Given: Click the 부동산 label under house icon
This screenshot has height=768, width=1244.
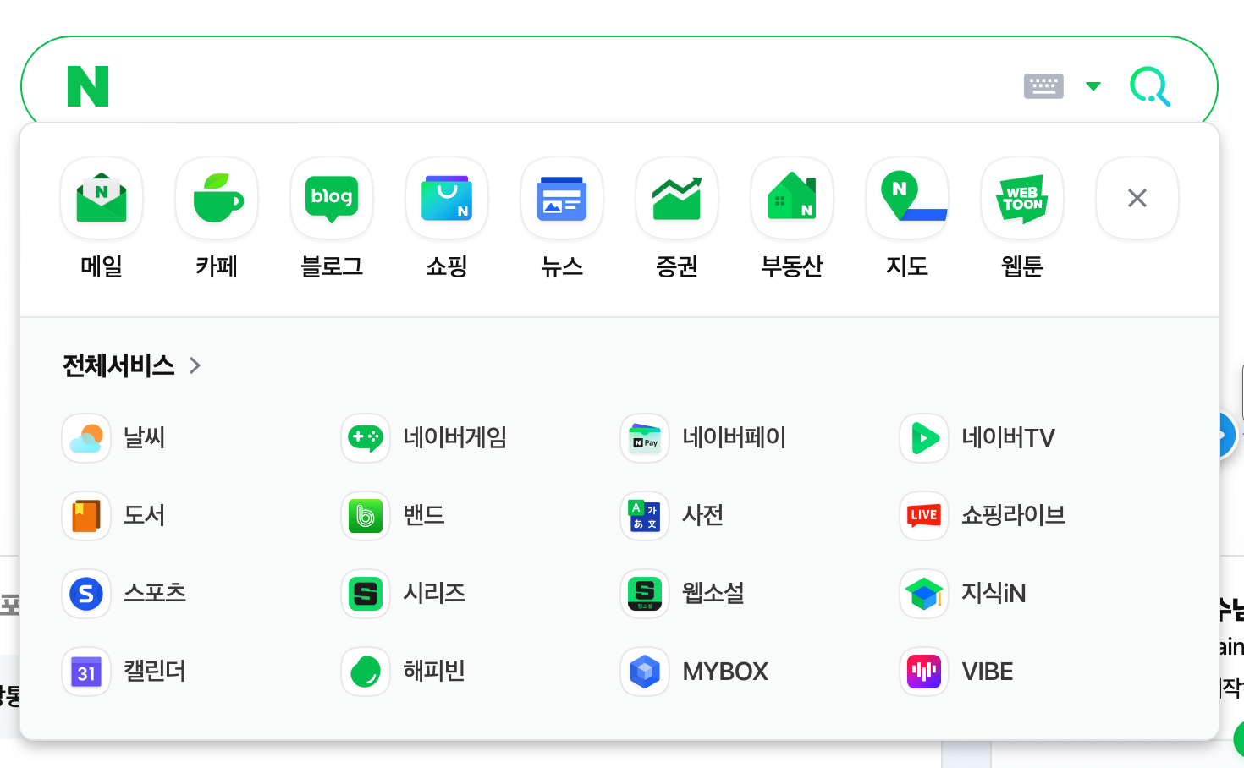Looking at the screenshot, I should (792, 266).
